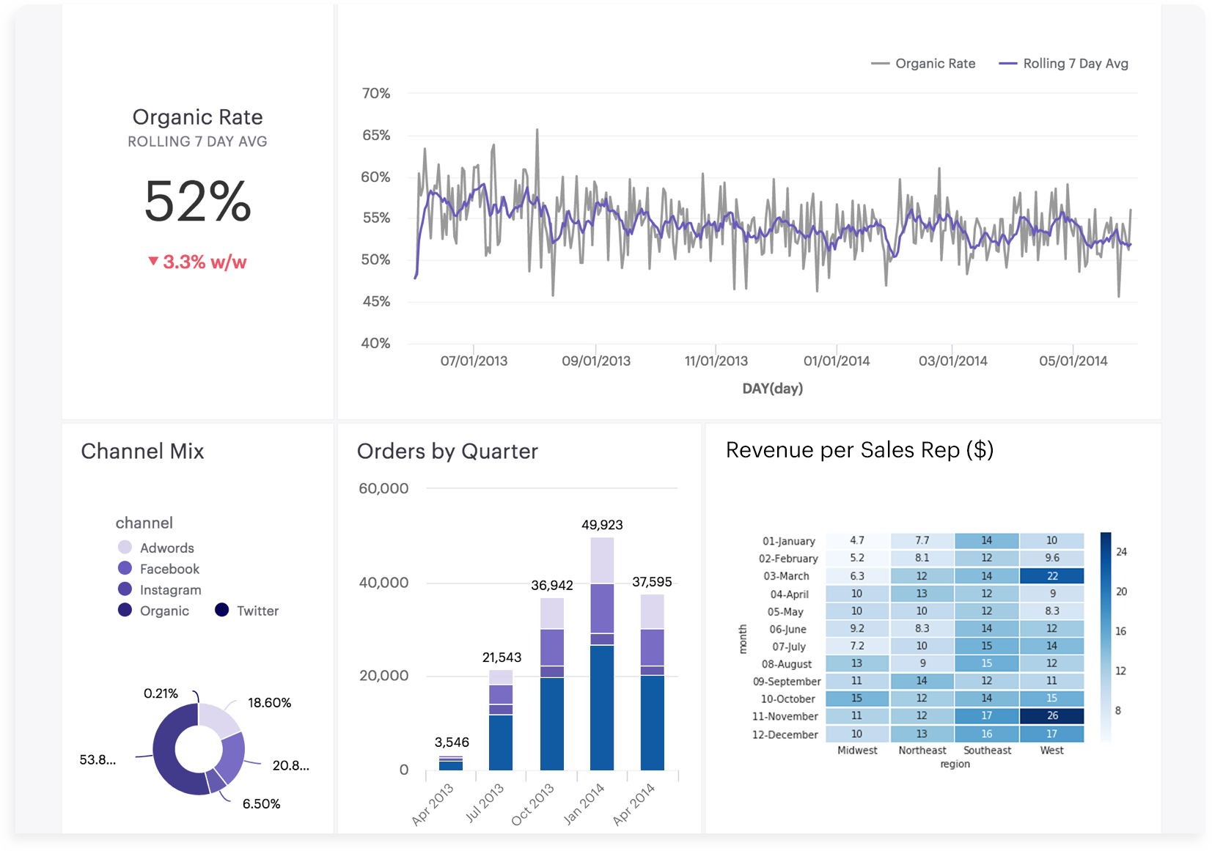Click the 02-February Northeast cell 8.1

click(x=922, y=559)
